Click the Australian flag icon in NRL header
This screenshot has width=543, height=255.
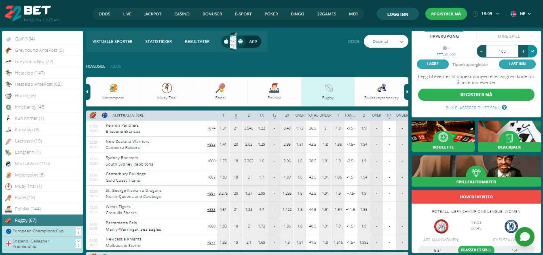click(105, 115)
